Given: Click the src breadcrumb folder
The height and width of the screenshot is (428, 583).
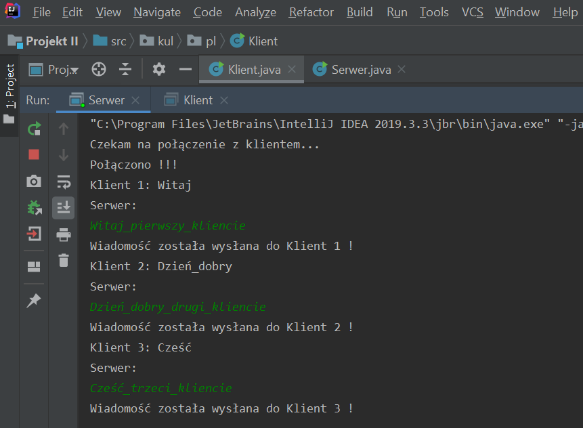Looking at the screenshot, I should 110,41.
